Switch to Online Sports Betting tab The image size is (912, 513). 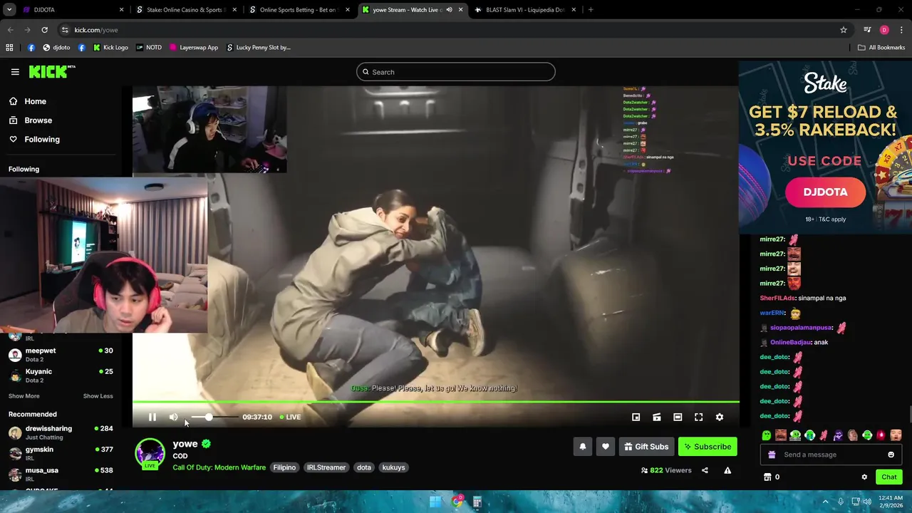point(298,10)
